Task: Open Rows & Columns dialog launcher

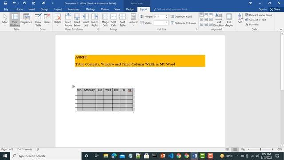Action: (98, 29)
